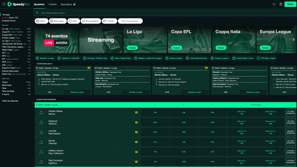Select Bélgica / Jupiler Pro League link
Image resolution: width=297 pixels, height=167 pixels.
point(148,58)
